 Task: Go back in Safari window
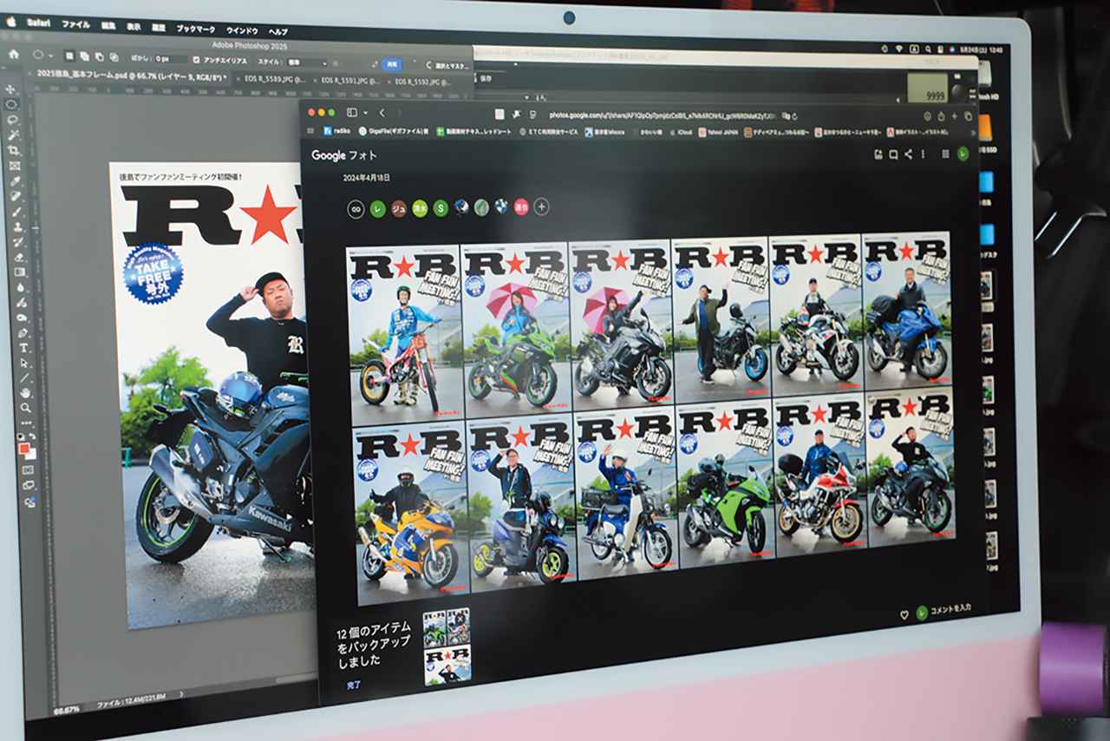pos(382,113)
